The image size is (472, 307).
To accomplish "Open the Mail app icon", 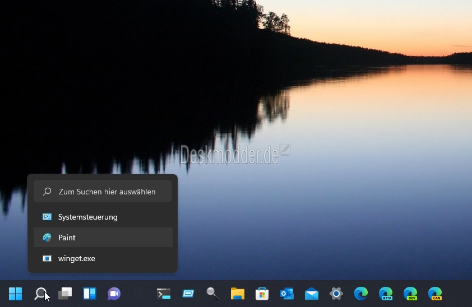I will (x=312, y=294).
